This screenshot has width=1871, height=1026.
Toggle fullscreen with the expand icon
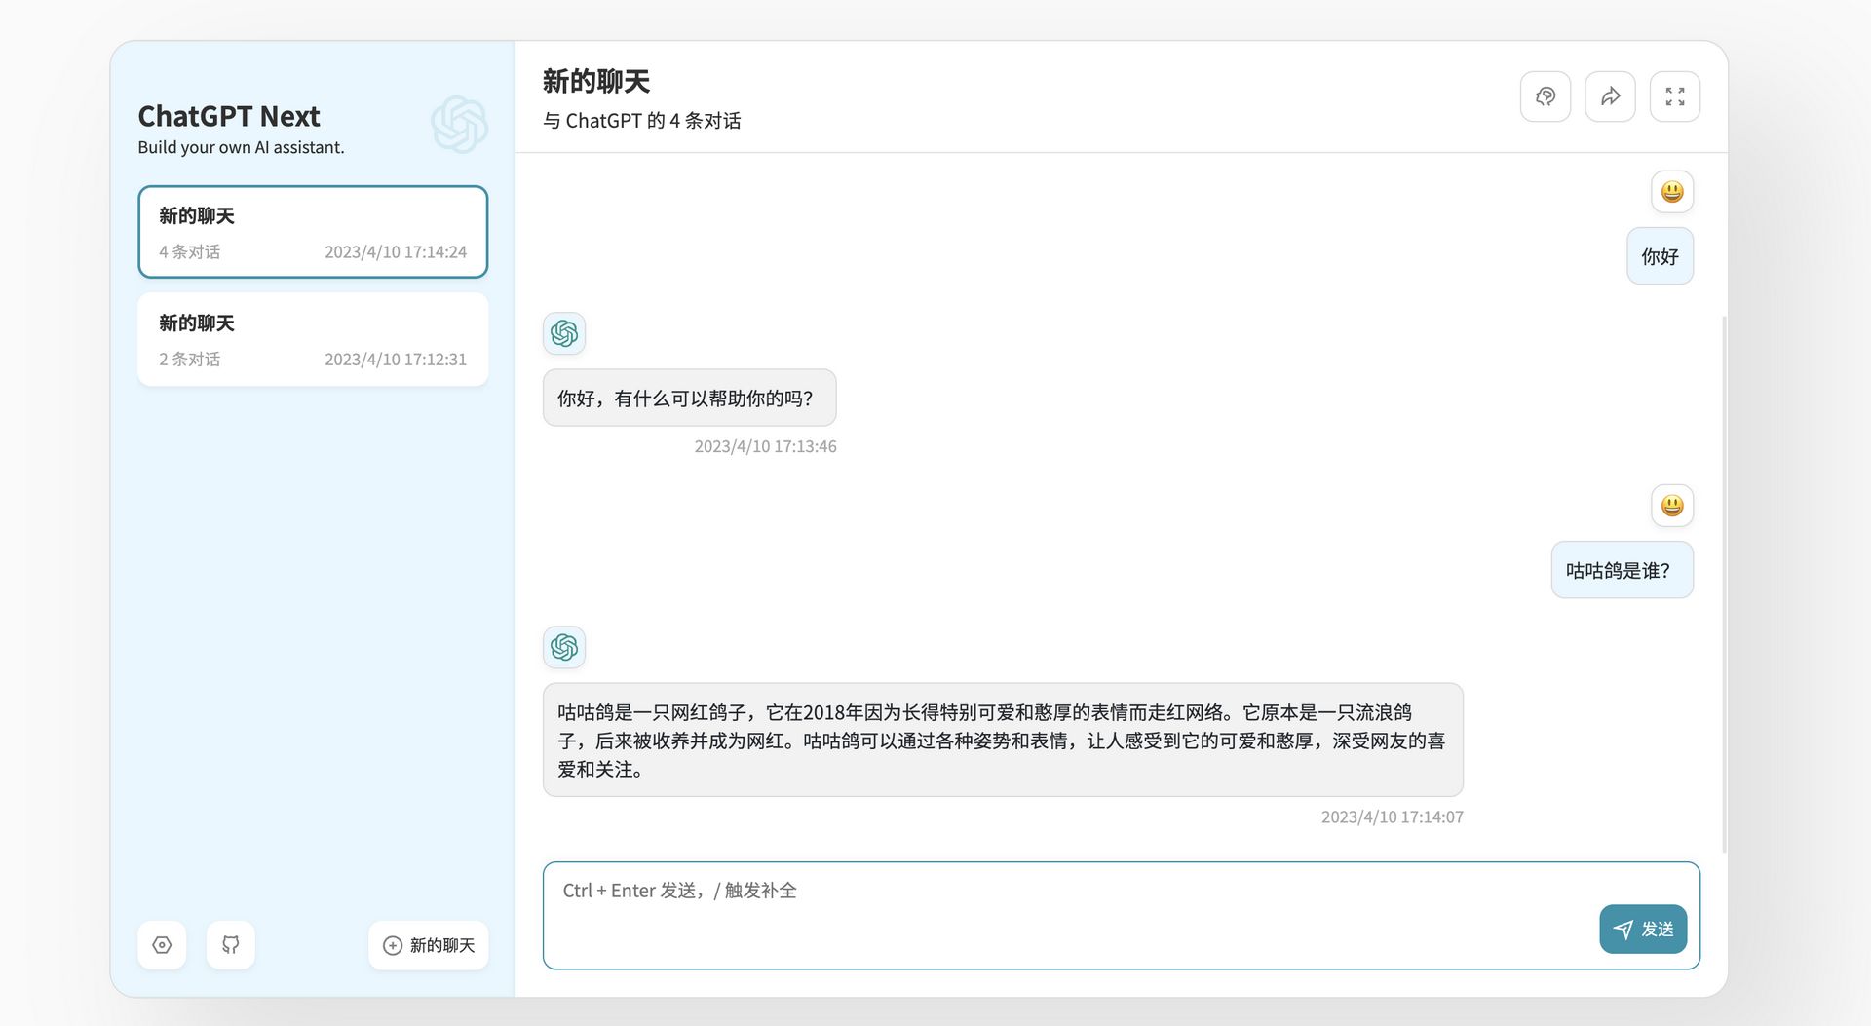click(x=1674, y=96)
